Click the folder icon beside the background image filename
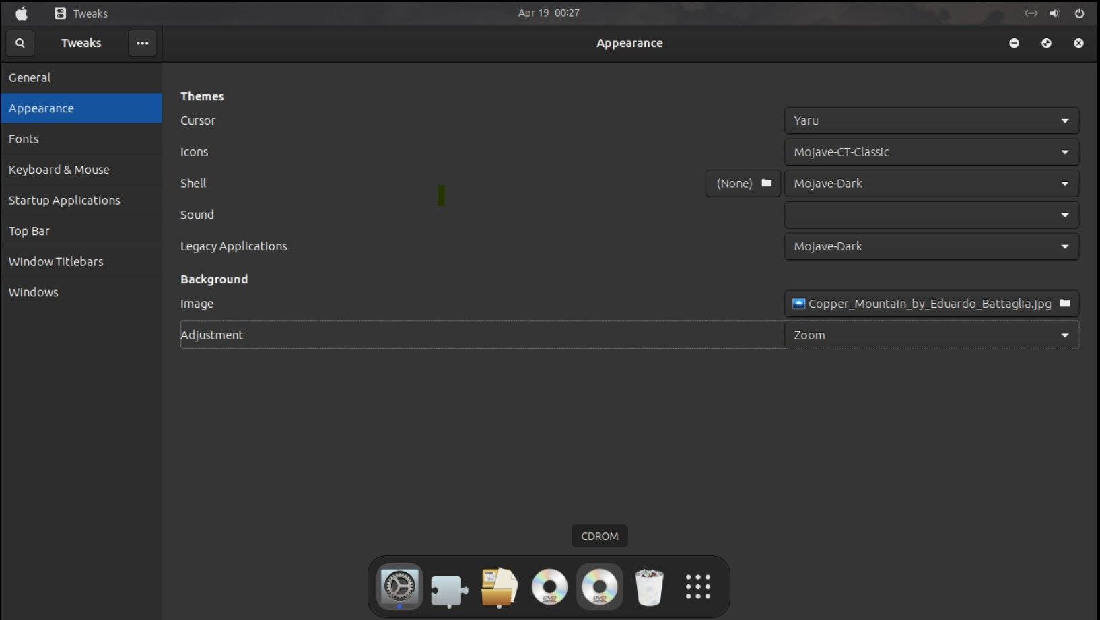 [x=1066, y=304]
